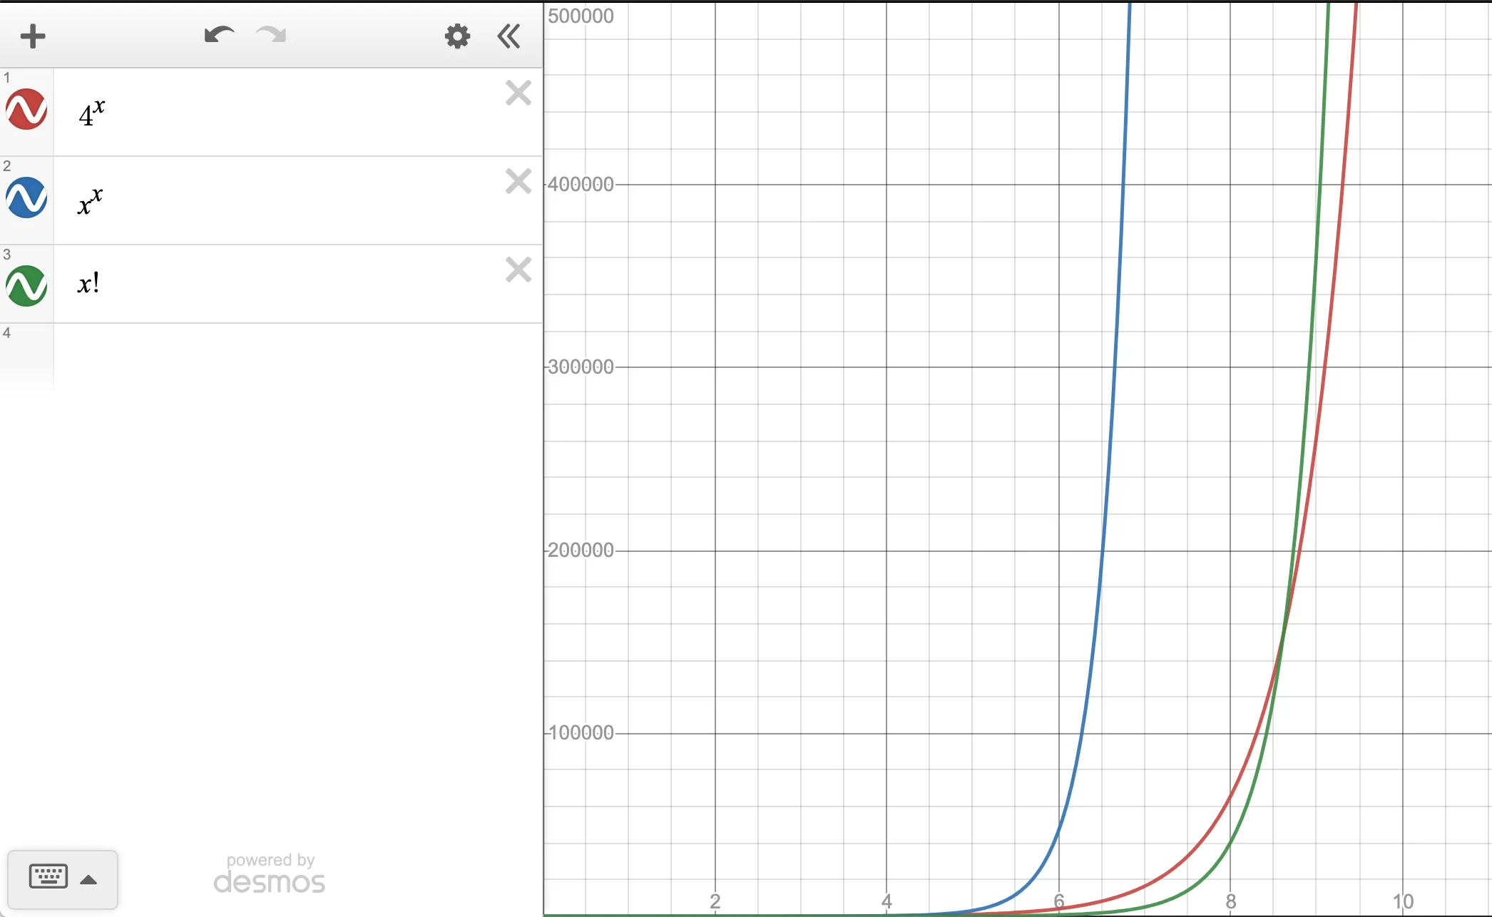Hide the 4^x curve via its color circle
This screenshot has width=1492, height=917.
tap(26, 109)
